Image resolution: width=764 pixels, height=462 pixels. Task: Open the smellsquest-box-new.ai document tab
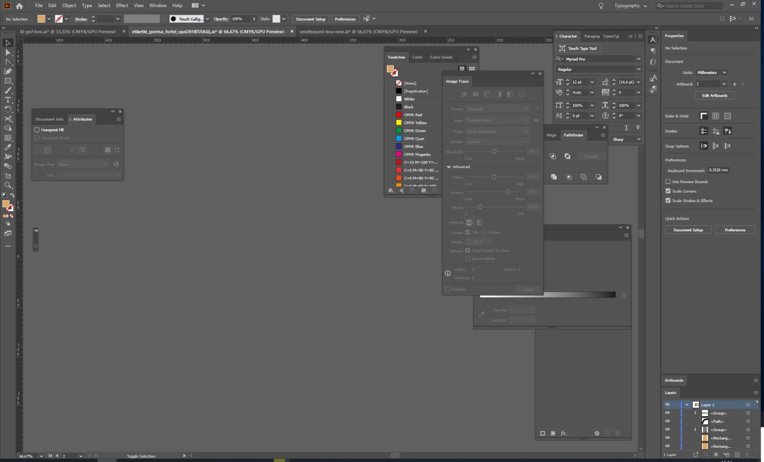coord(359,32)
